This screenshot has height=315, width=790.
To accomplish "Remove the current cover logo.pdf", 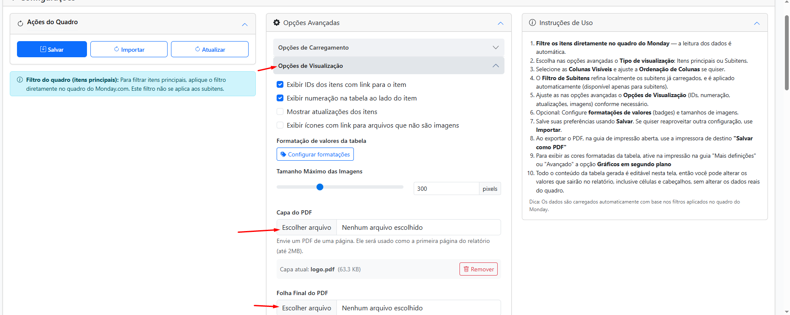I will 478,269.
